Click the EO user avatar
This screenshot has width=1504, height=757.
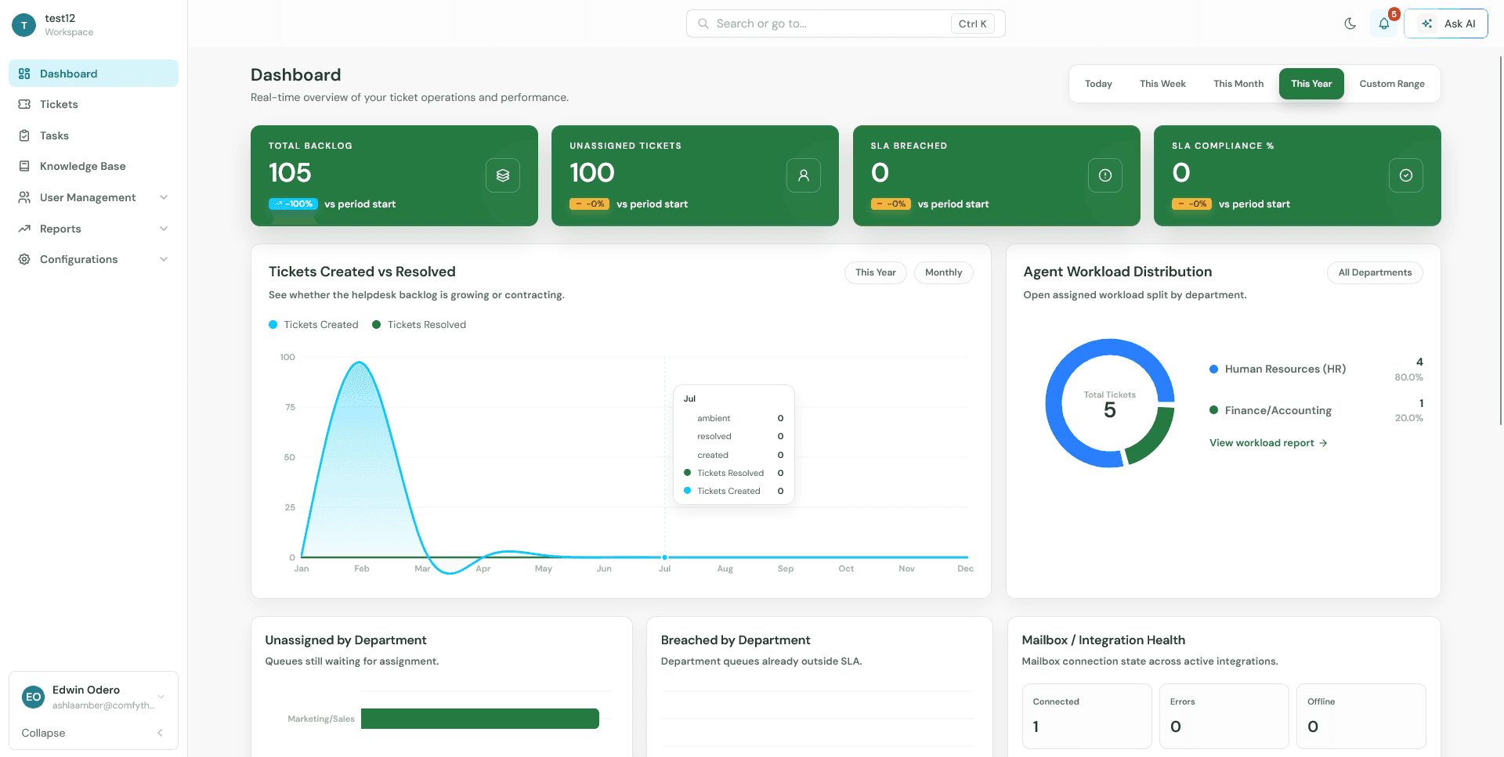pyautogui.click(x=34, y=697)
